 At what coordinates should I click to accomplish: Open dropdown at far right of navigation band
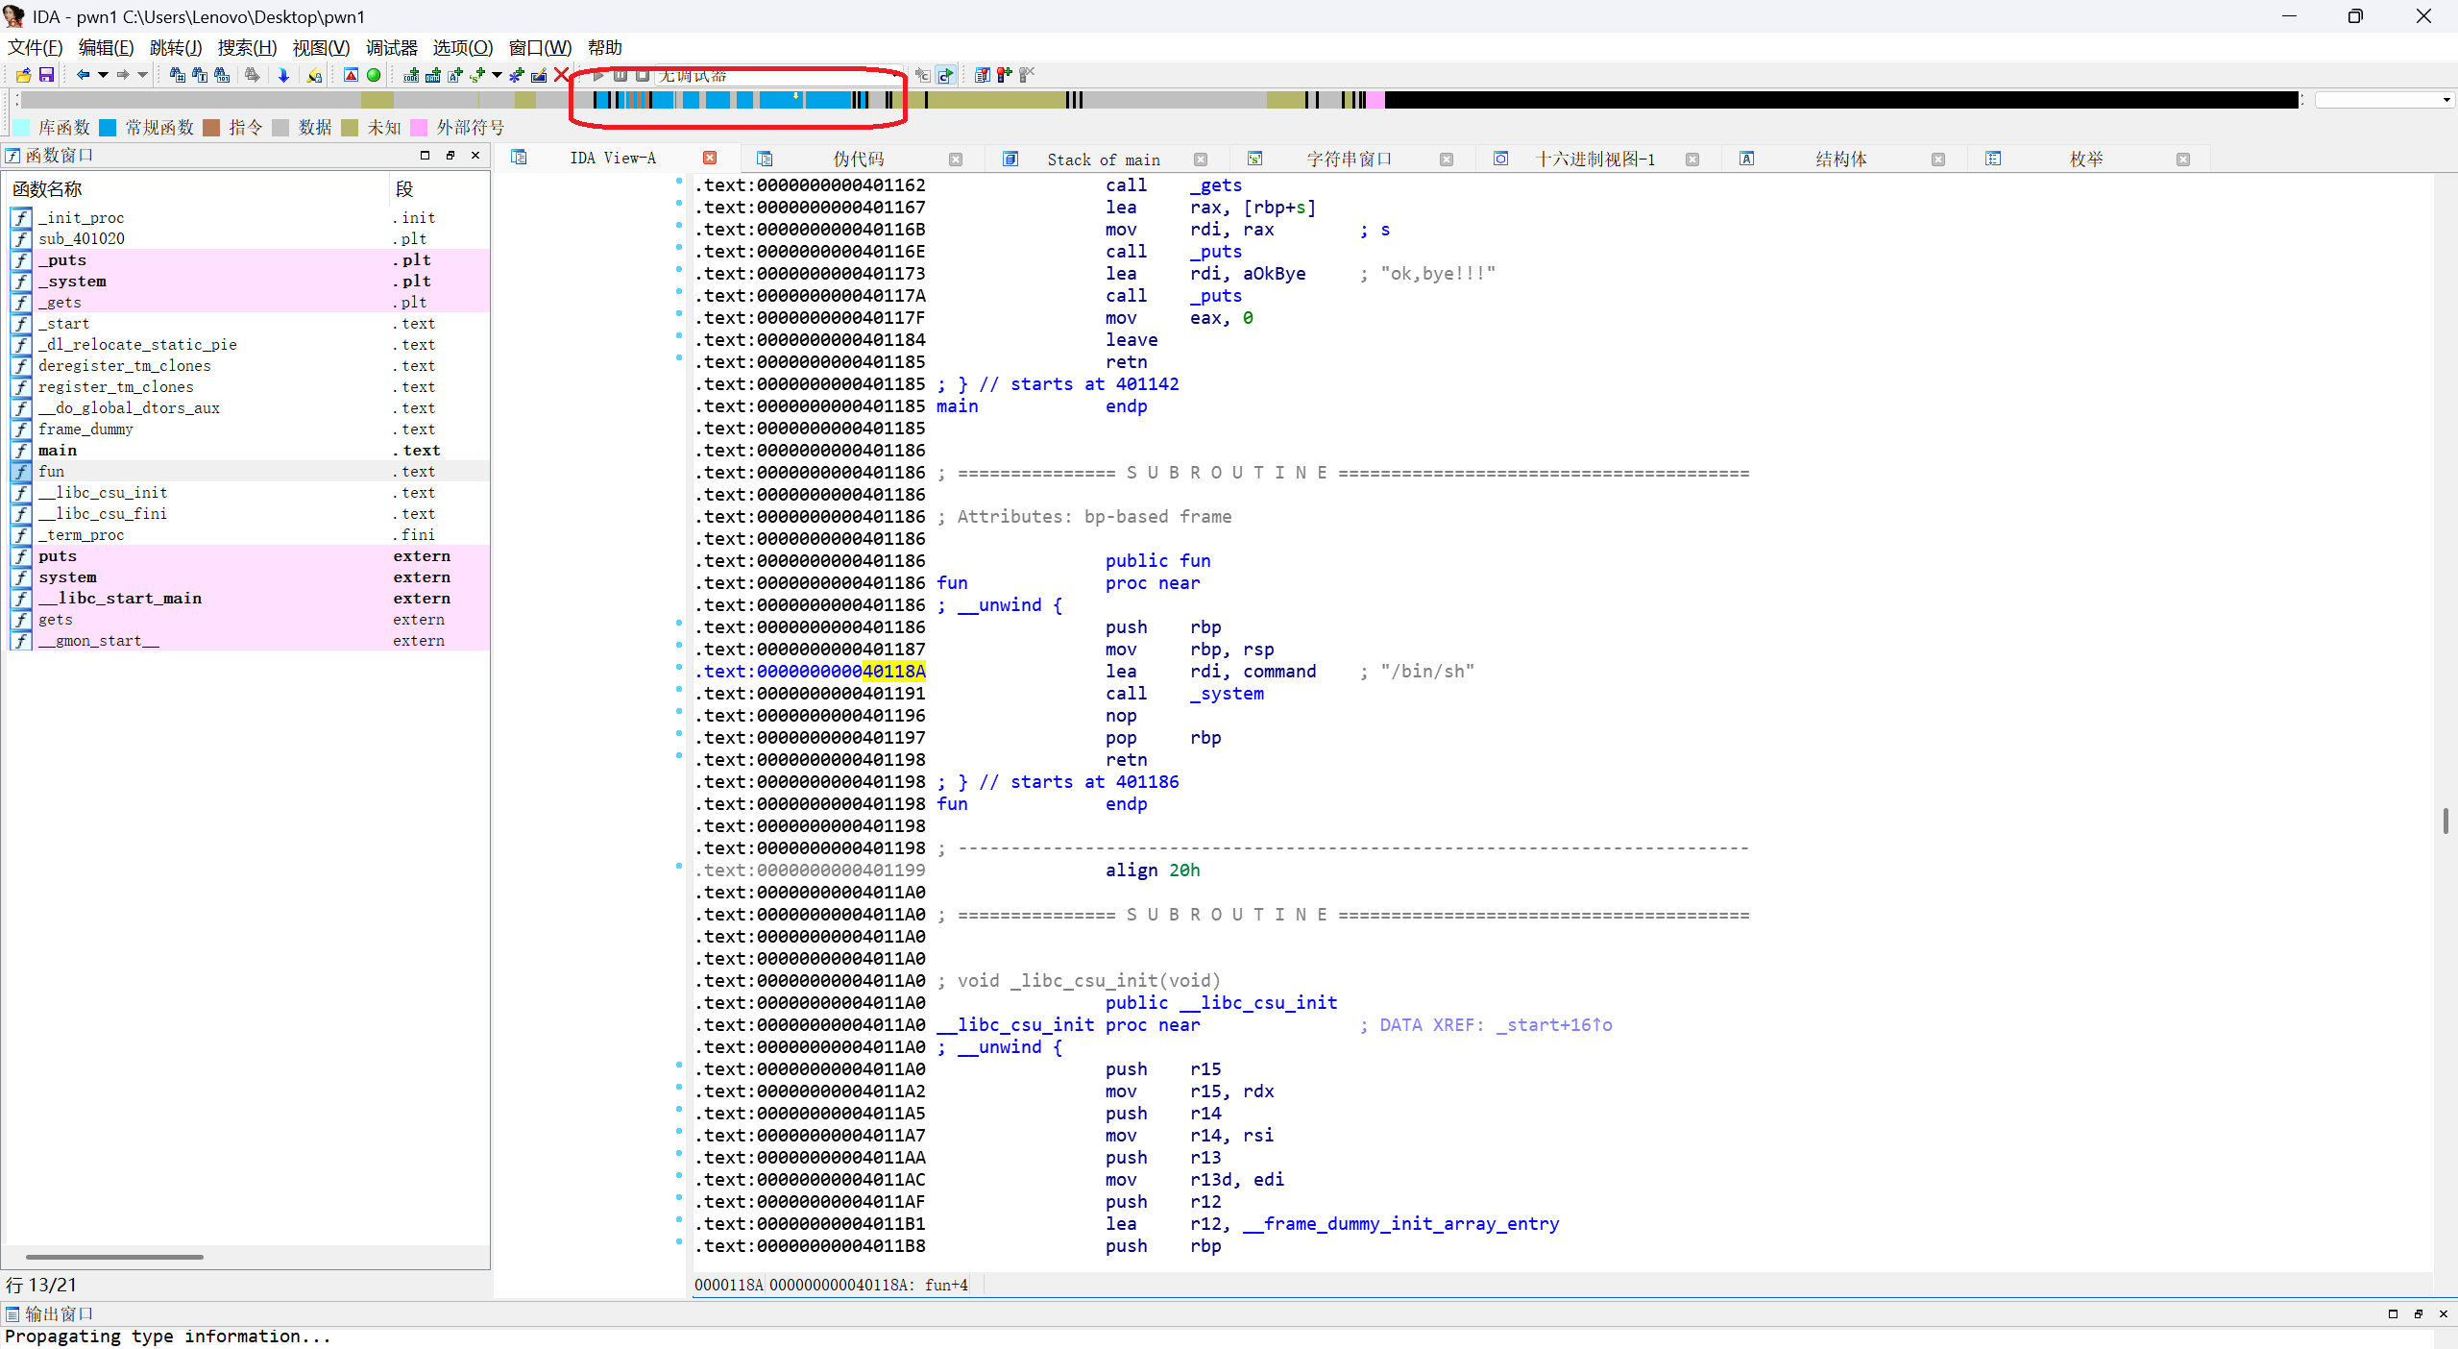click(2446, 100)
